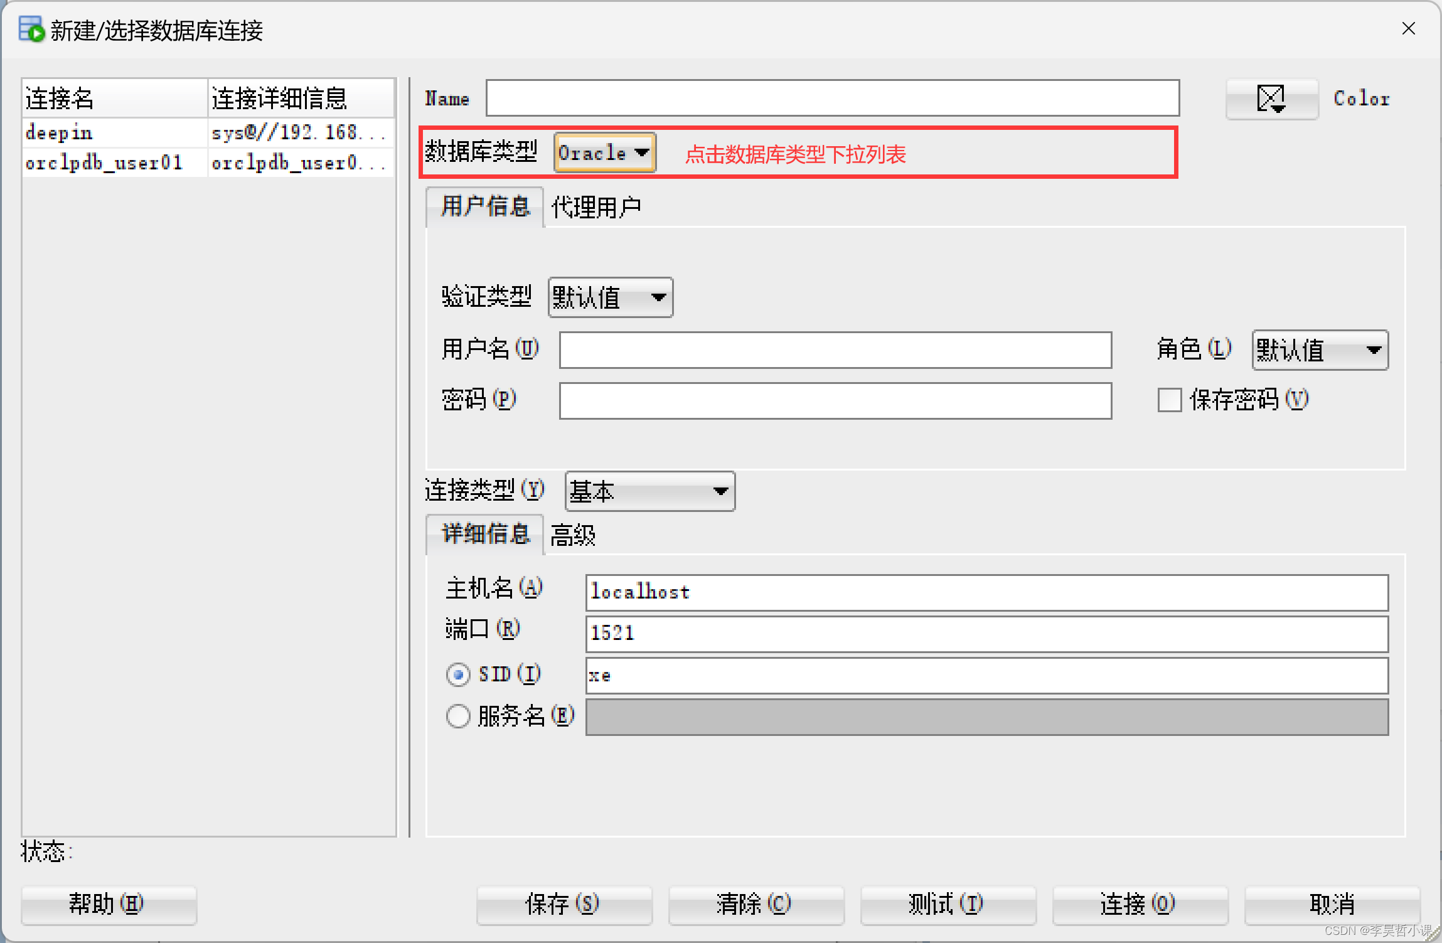Close the dialog with the X button
Image resolution: width=1442 pixels, height=943 pixels.
coord(1408,29)
